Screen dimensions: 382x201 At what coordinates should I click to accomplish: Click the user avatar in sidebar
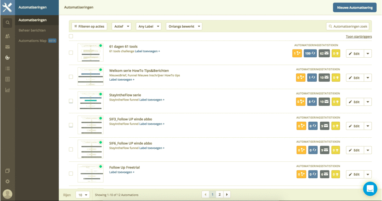coord(7,194)
